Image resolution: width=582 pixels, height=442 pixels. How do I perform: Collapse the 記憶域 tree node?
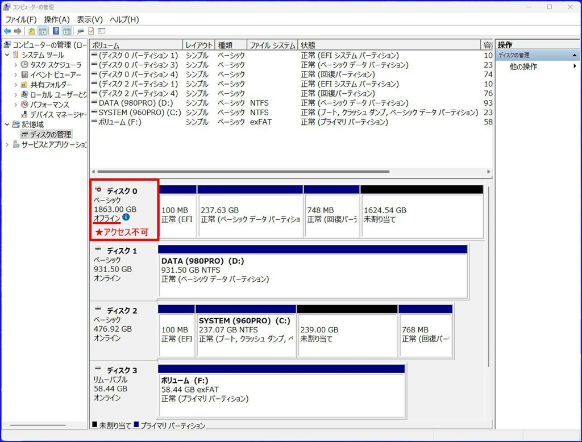[x=7, y=124]
